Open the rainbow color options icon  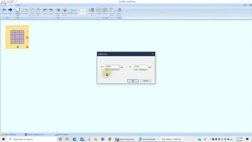click(91, 10)
